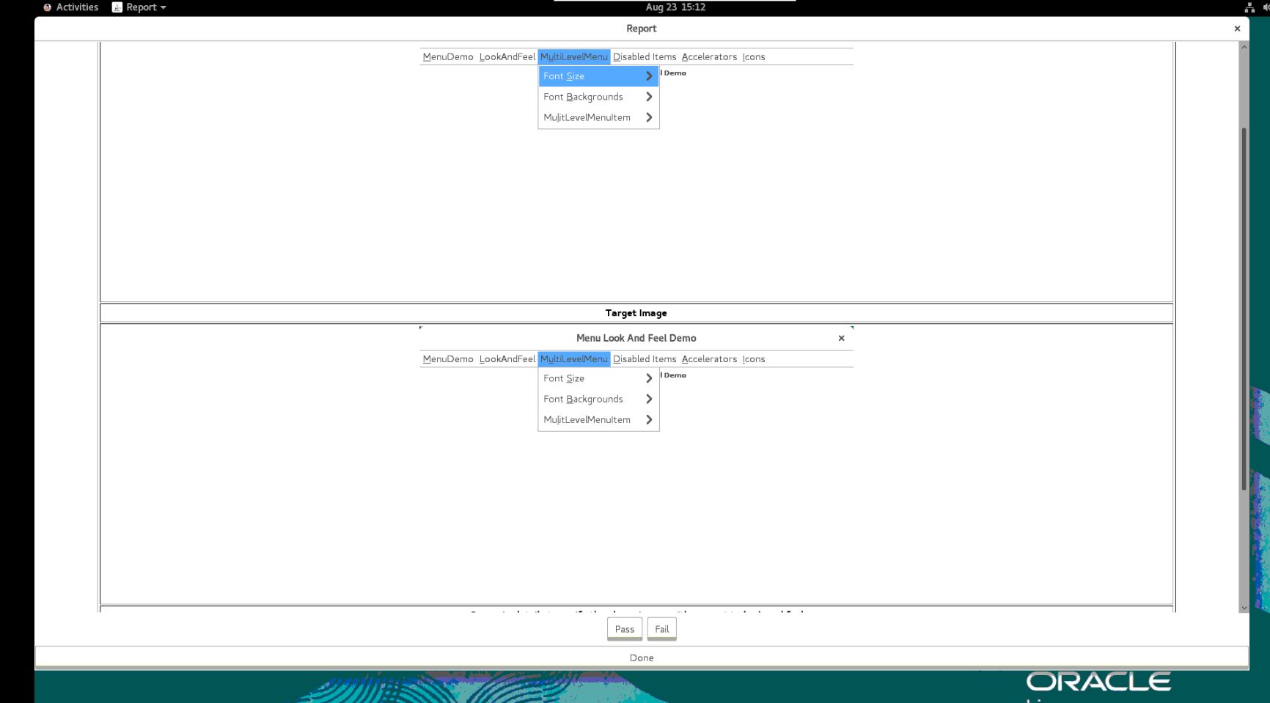Viewport: 1270px width, 703px height.
Task: Click the Pass button
Action: tap(624, 629)
